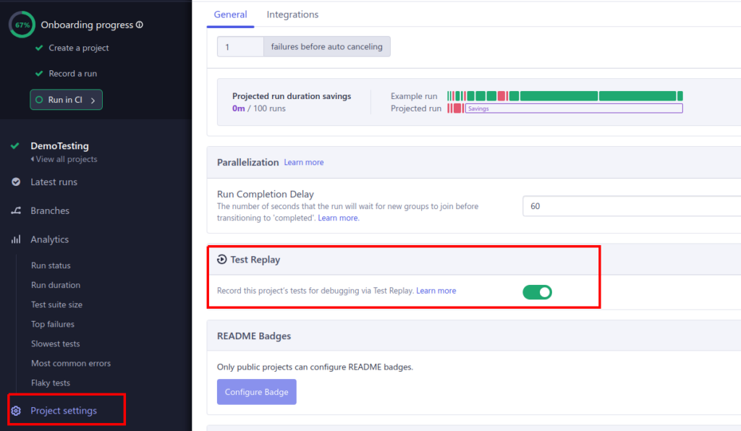Click the Analytics bar chart icon
The width and height of the screenshot is (741, 431).
[x=16, y=239]
